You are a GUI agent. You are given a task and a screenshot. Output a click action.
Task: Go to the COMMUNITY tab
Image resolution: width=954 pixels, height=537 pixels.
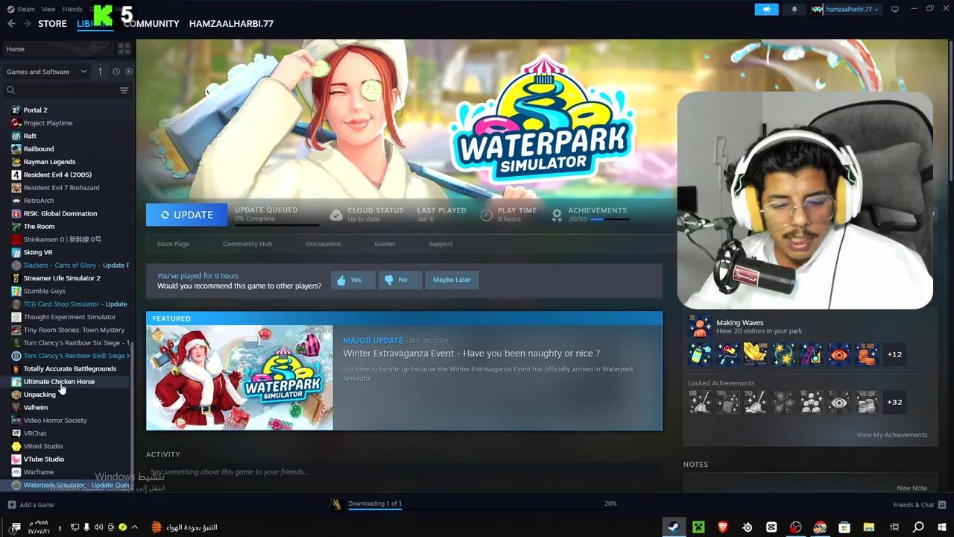point(151,23)
